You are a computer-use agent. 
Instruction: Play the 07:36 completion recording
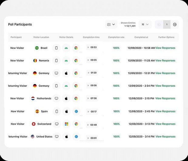88,98
